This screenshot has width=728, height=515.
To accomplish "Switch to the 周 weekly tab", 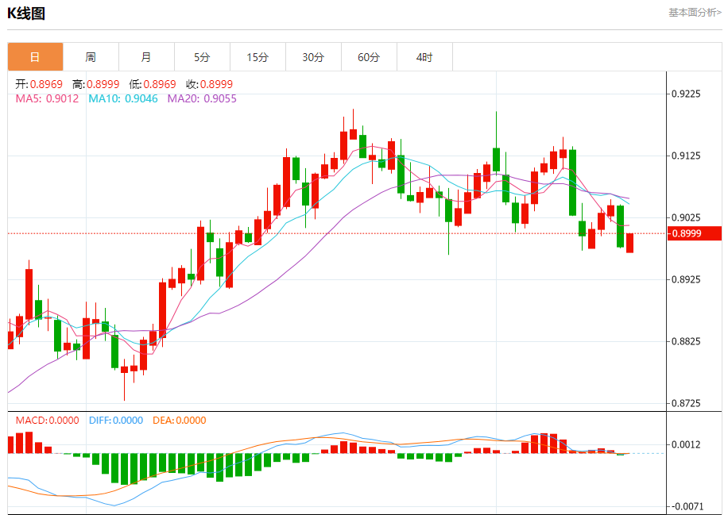I will (91, 57).
